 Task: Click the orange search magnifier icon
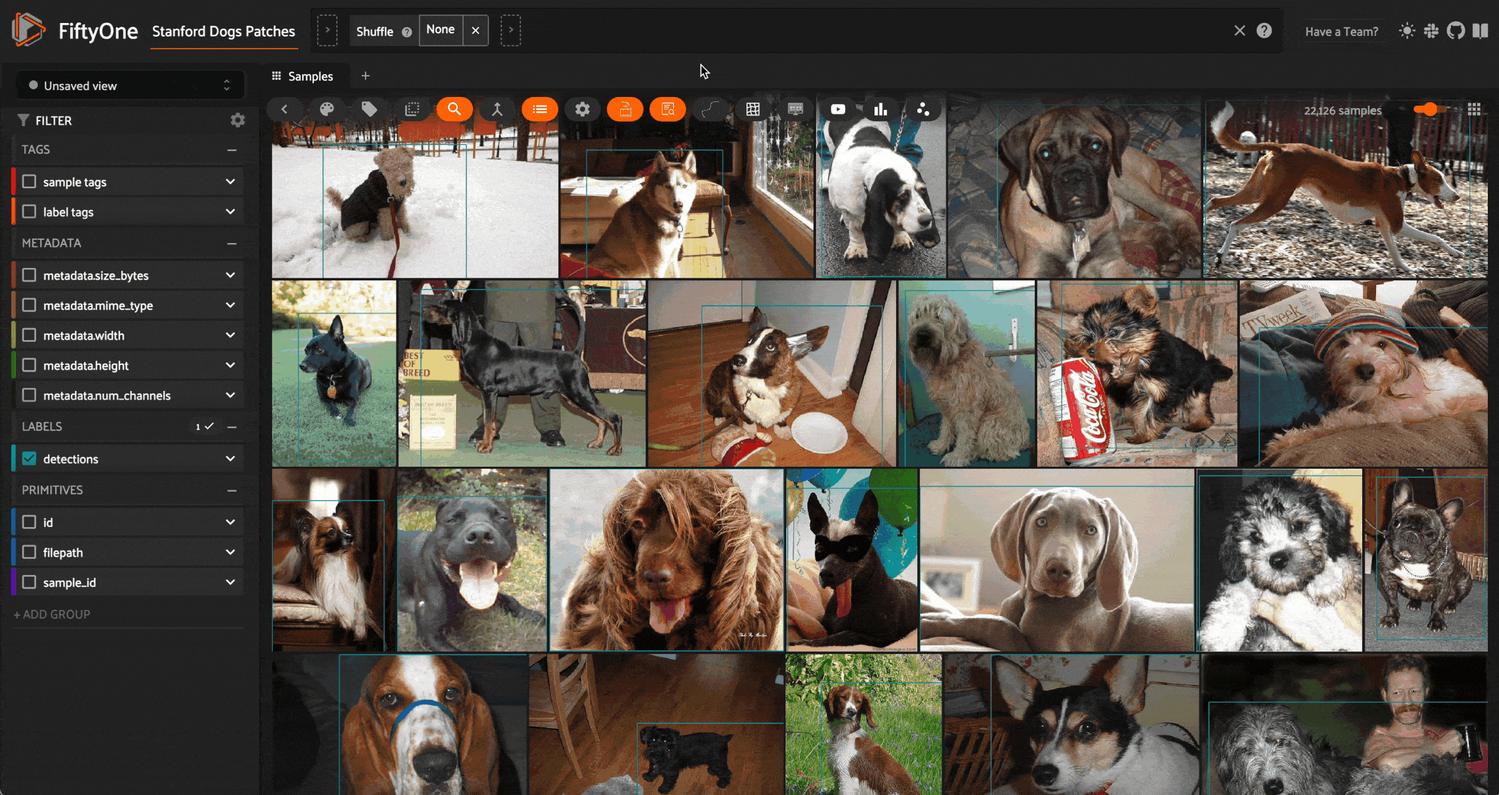coord(454,109)
